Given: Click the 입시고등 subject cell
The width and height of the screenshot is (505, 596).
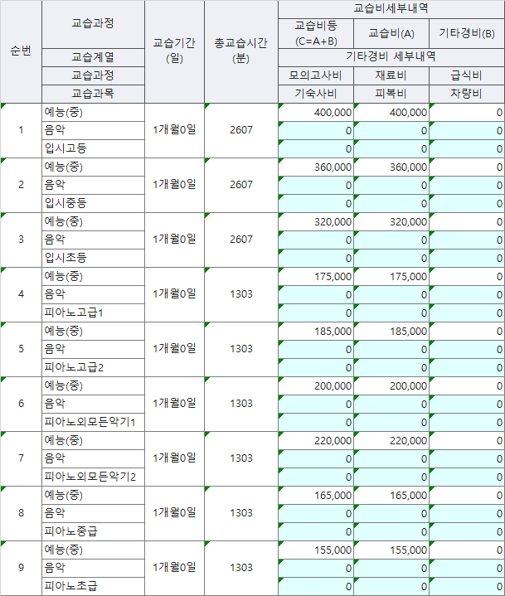Looking at the screenshot, I should 93,148.
